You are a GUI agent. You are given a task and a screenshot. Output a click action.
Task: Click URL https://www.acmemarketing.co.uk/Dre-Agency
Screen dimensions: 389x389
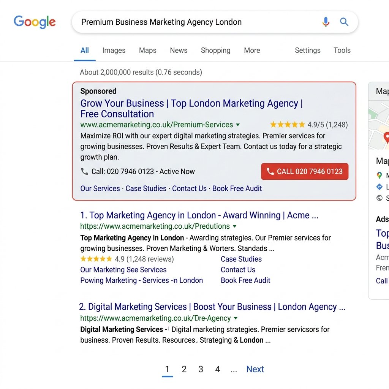[155, 318]
